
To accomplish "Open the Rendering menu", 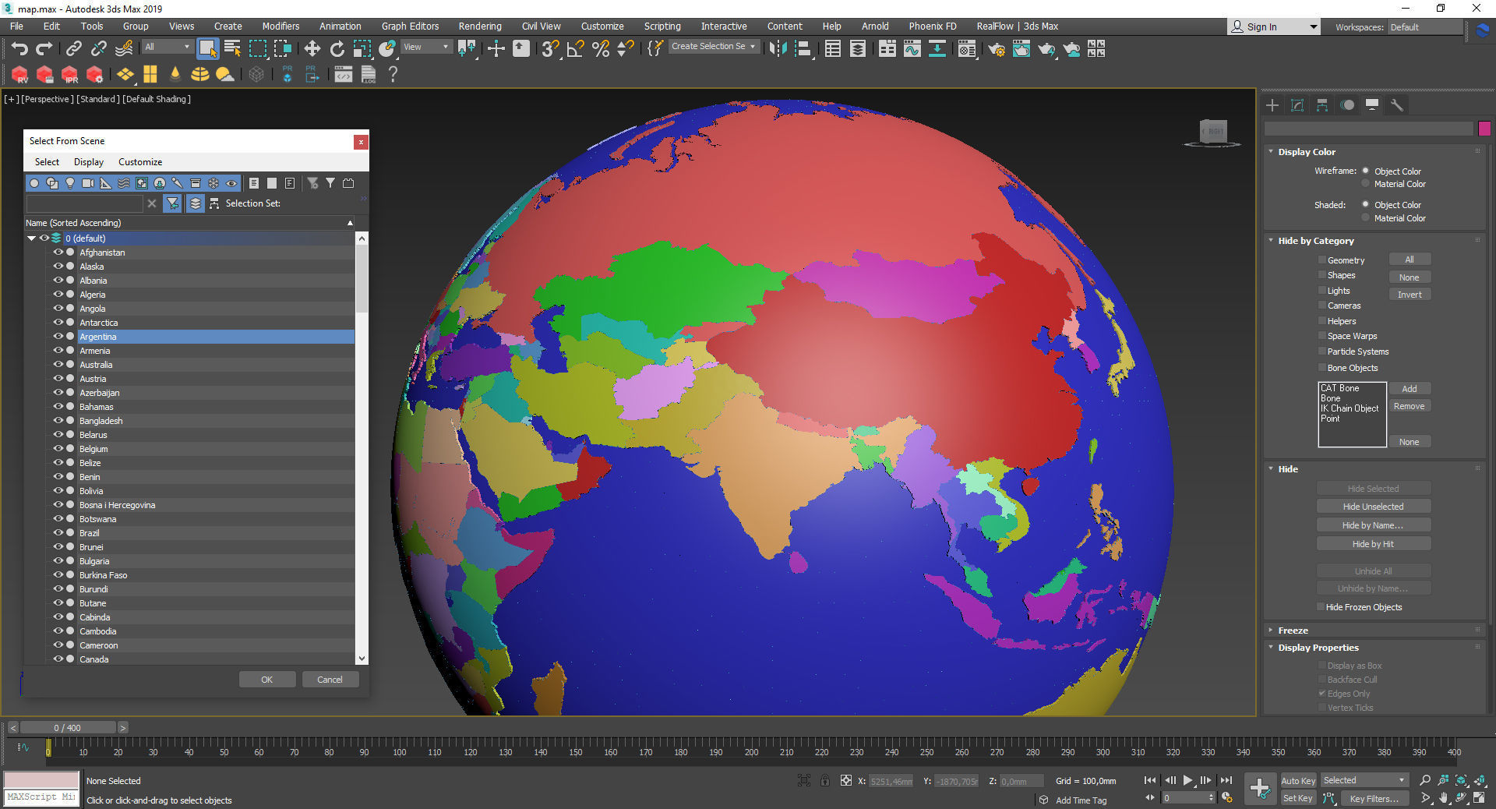I will [480, 26].
